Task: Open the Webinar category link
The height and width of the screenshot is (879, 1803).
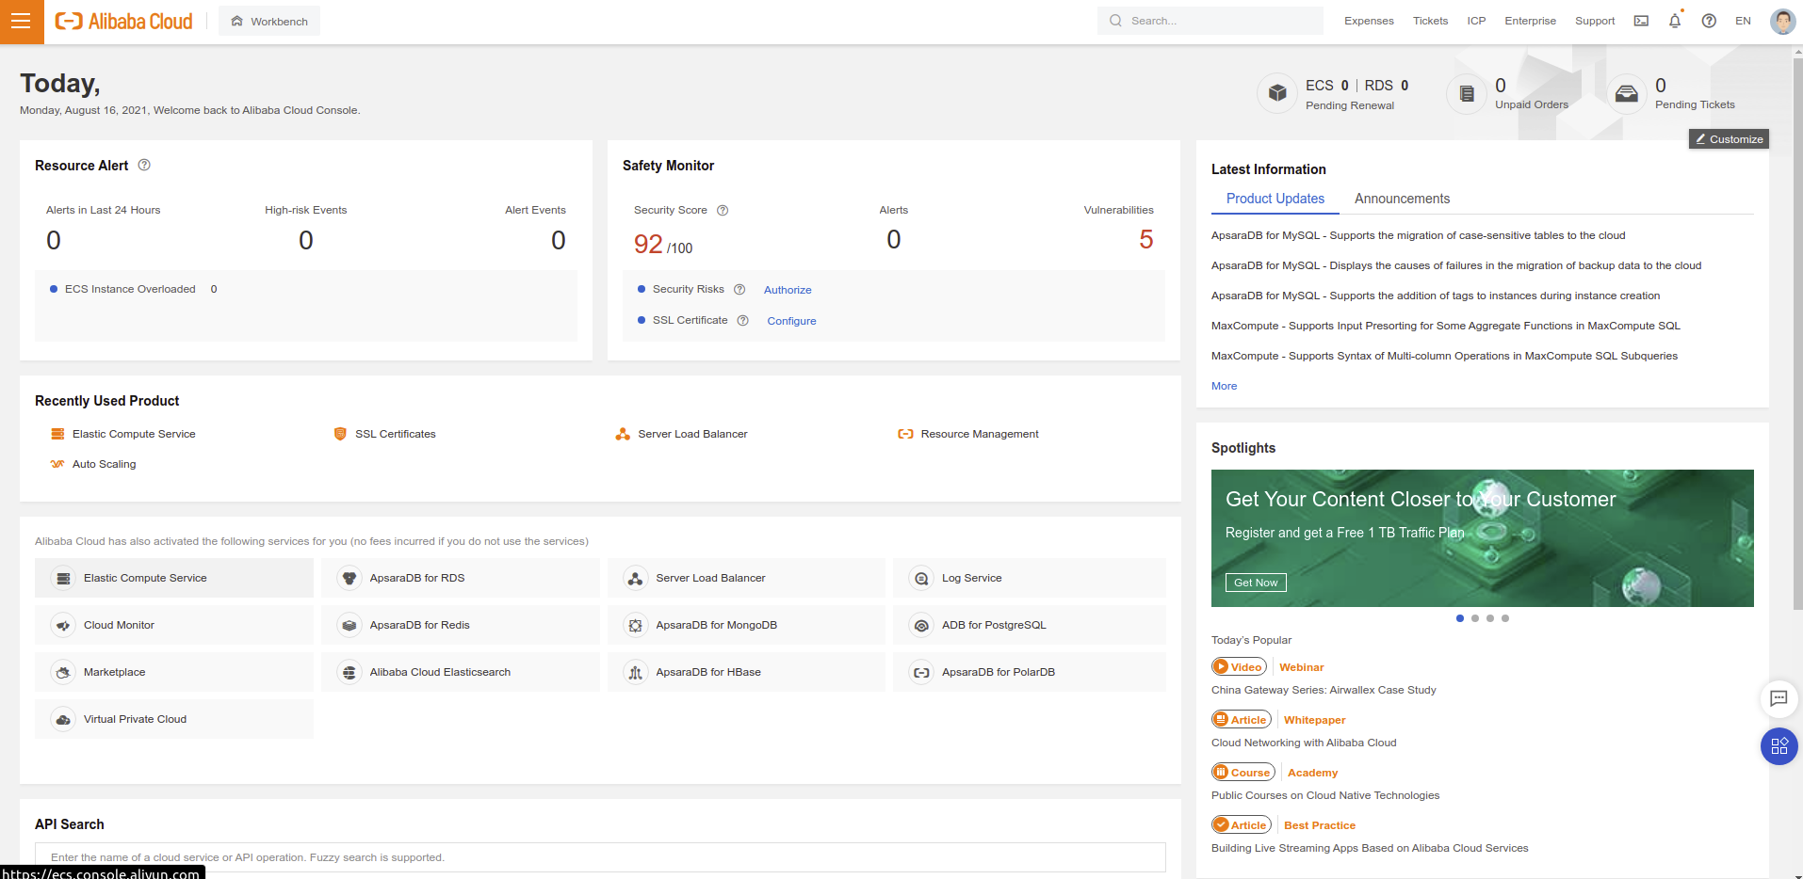Action: pos(1301,667)
